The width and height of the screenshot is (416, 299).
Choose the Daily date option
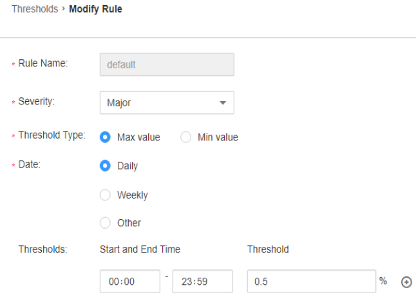pyautogui.click(x=105, y=166)
